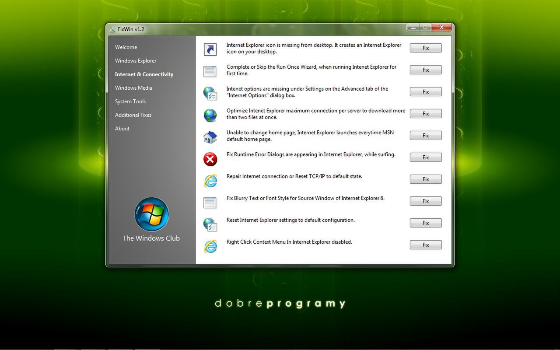Fix Runtime Error Dialogs in Internet Explorer

(x=426, y=157)
